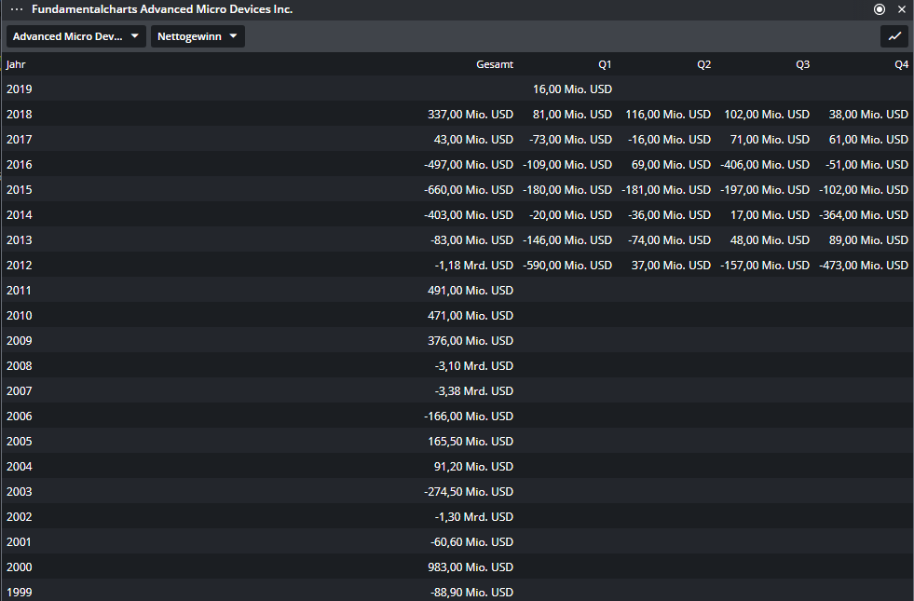Click the Q2 column header
914x601 pixels.
click(703, 64)
